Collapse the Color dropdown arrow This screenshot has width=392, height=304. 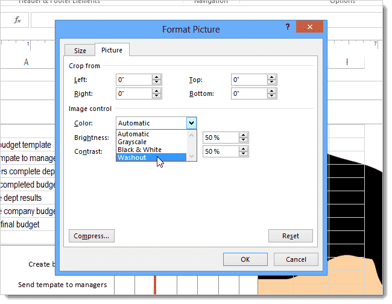192,123
